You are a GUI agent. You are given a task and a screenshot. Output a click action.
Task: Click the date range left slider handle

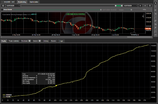coord(116,6)
